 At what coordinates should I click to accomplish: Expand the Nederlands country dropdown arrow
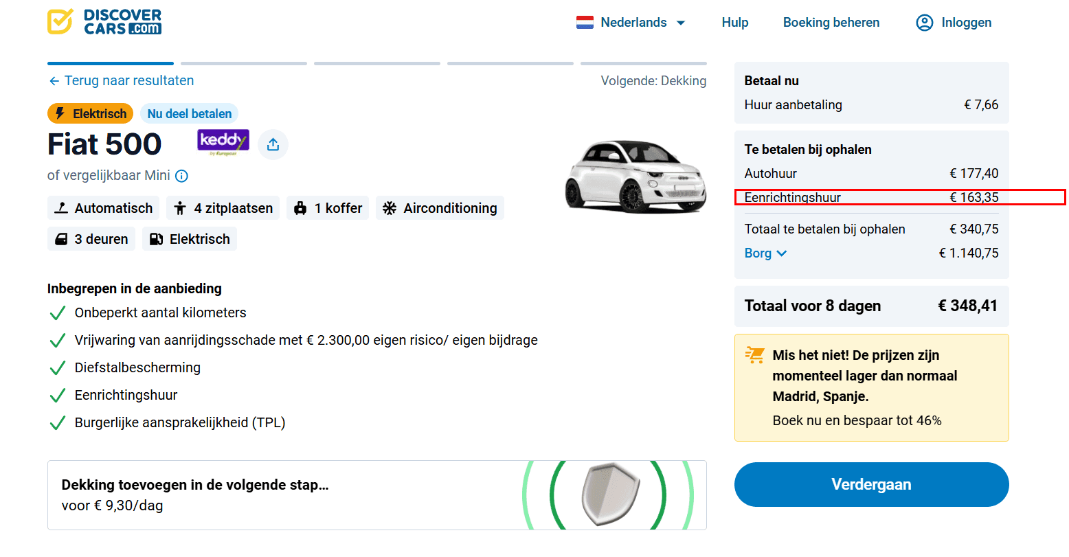[x=681, y=23]
